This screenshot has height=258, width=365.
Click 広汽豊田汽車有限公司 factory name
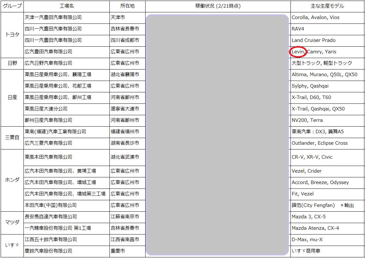click(49, 52)
